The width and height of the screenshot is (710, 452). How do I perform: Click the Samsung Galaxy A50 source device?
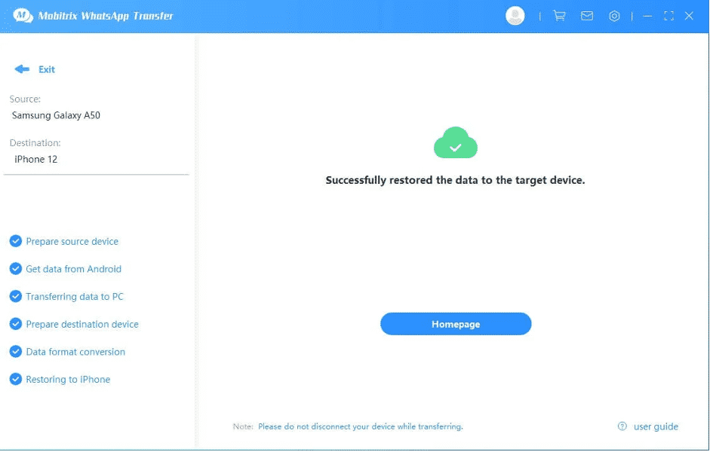click(x=56, y=115)
